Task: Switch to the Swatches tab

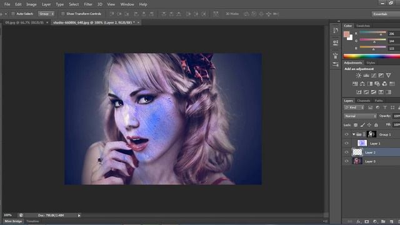Action: coord(363,26)
